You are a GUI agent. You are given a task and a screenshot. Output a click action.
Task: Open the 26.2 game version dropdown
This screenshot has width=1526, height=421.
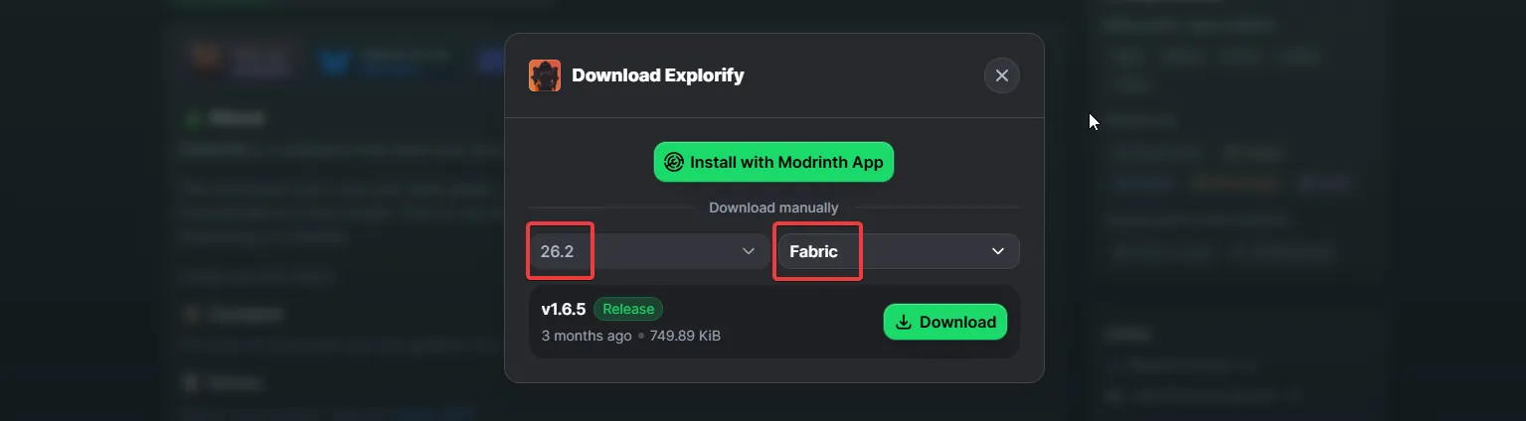pyautogui.click(x=649, y=251)
